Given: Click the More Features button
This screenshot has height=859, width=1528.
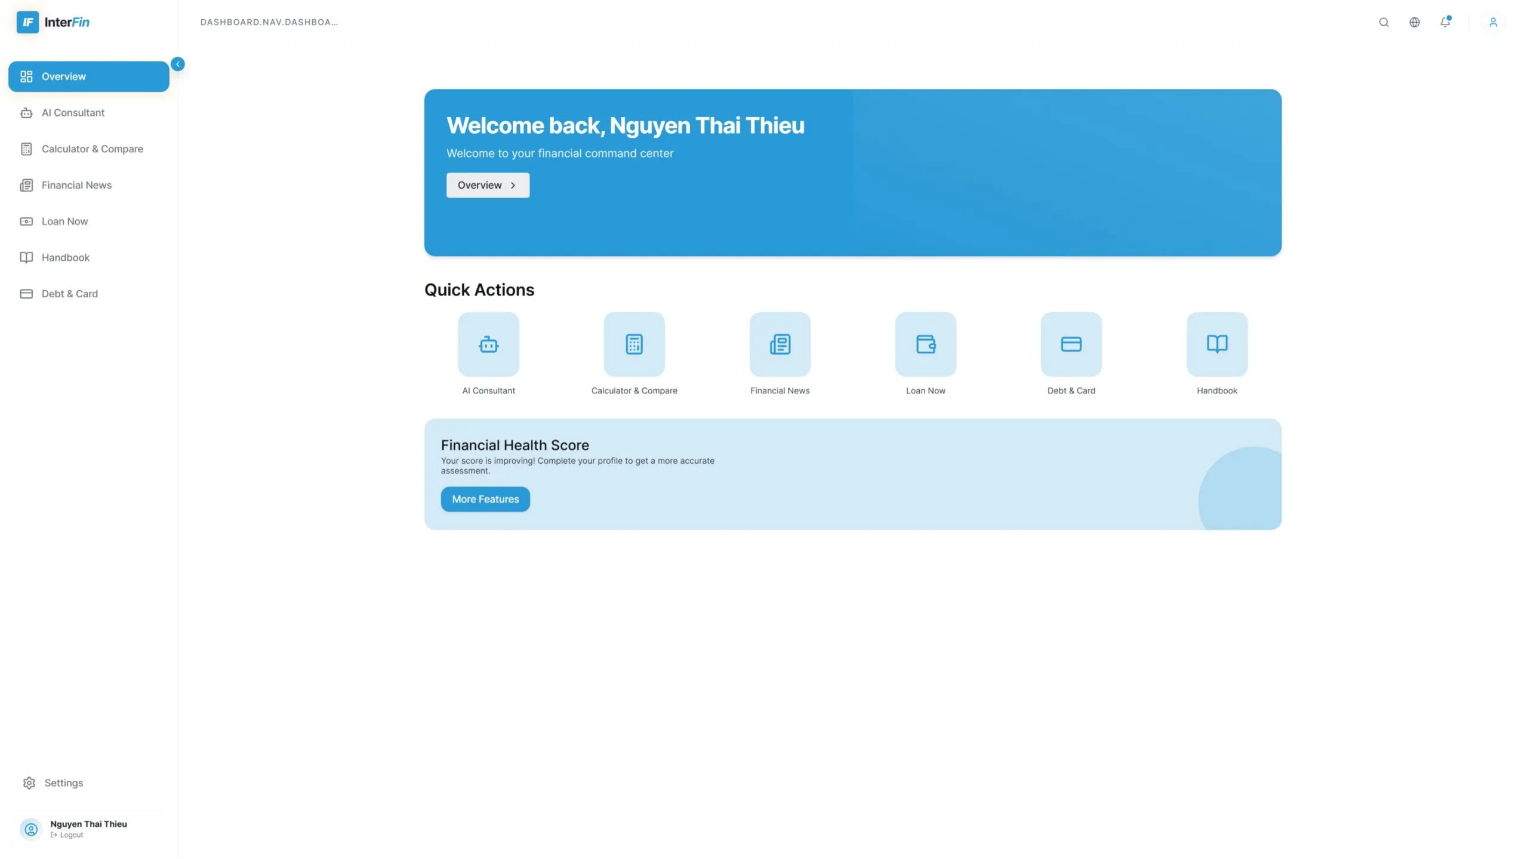Looking at the screenshot, I should (x=485, y=499).
